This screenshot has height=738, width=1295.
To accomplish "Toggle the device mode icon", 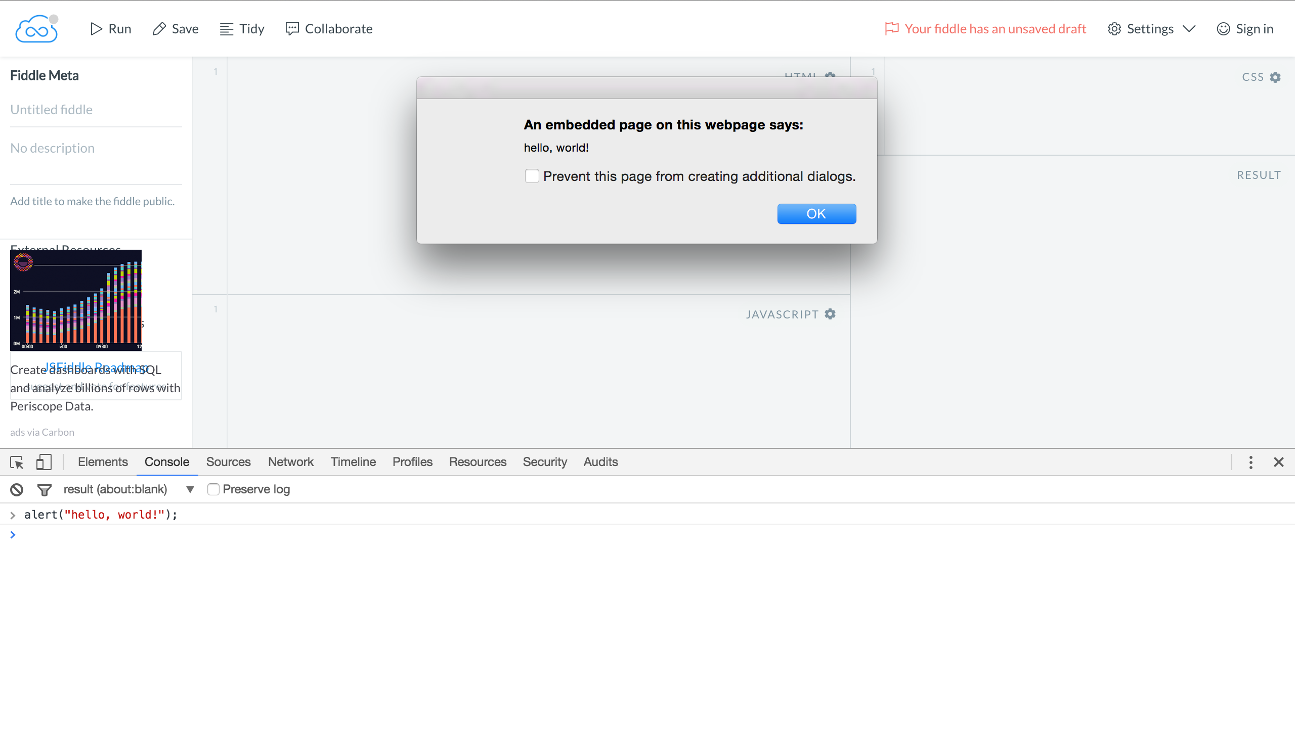I will (x=44, y=462).
